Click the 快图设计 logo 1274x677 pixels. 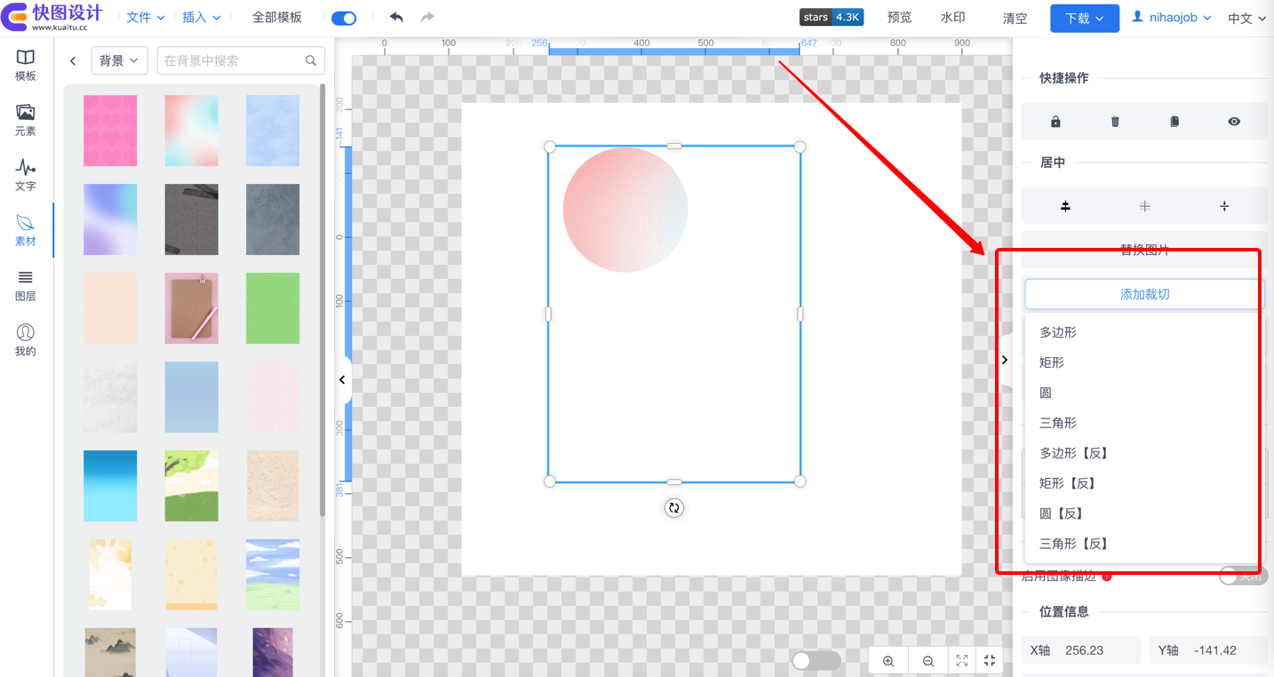(52, 17)
